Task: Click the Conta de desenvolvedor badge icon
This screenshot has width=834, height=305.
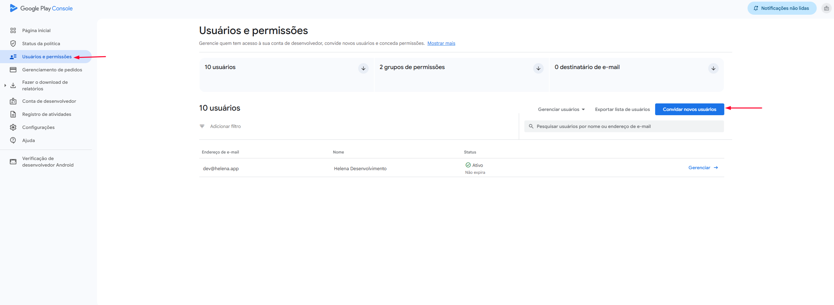Action: 13,101
